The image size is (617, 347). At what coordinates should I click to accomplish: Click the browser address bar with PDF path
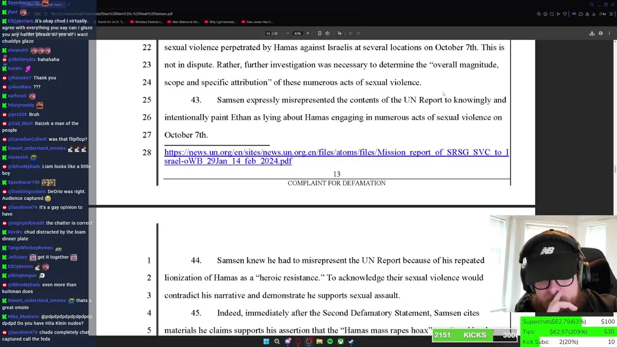pyautogui.click(x=289, y=14)
